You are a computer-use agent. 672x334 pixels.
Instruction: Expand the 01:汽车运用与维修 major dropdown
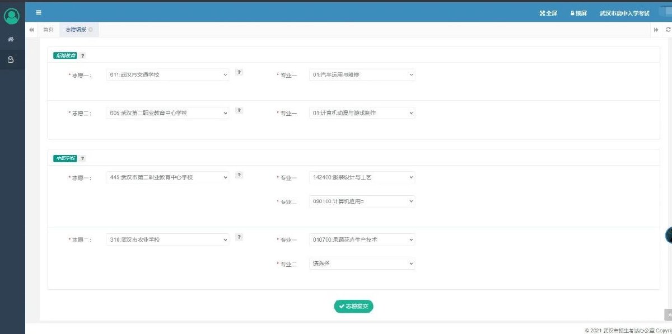click(x=362, y=75)
